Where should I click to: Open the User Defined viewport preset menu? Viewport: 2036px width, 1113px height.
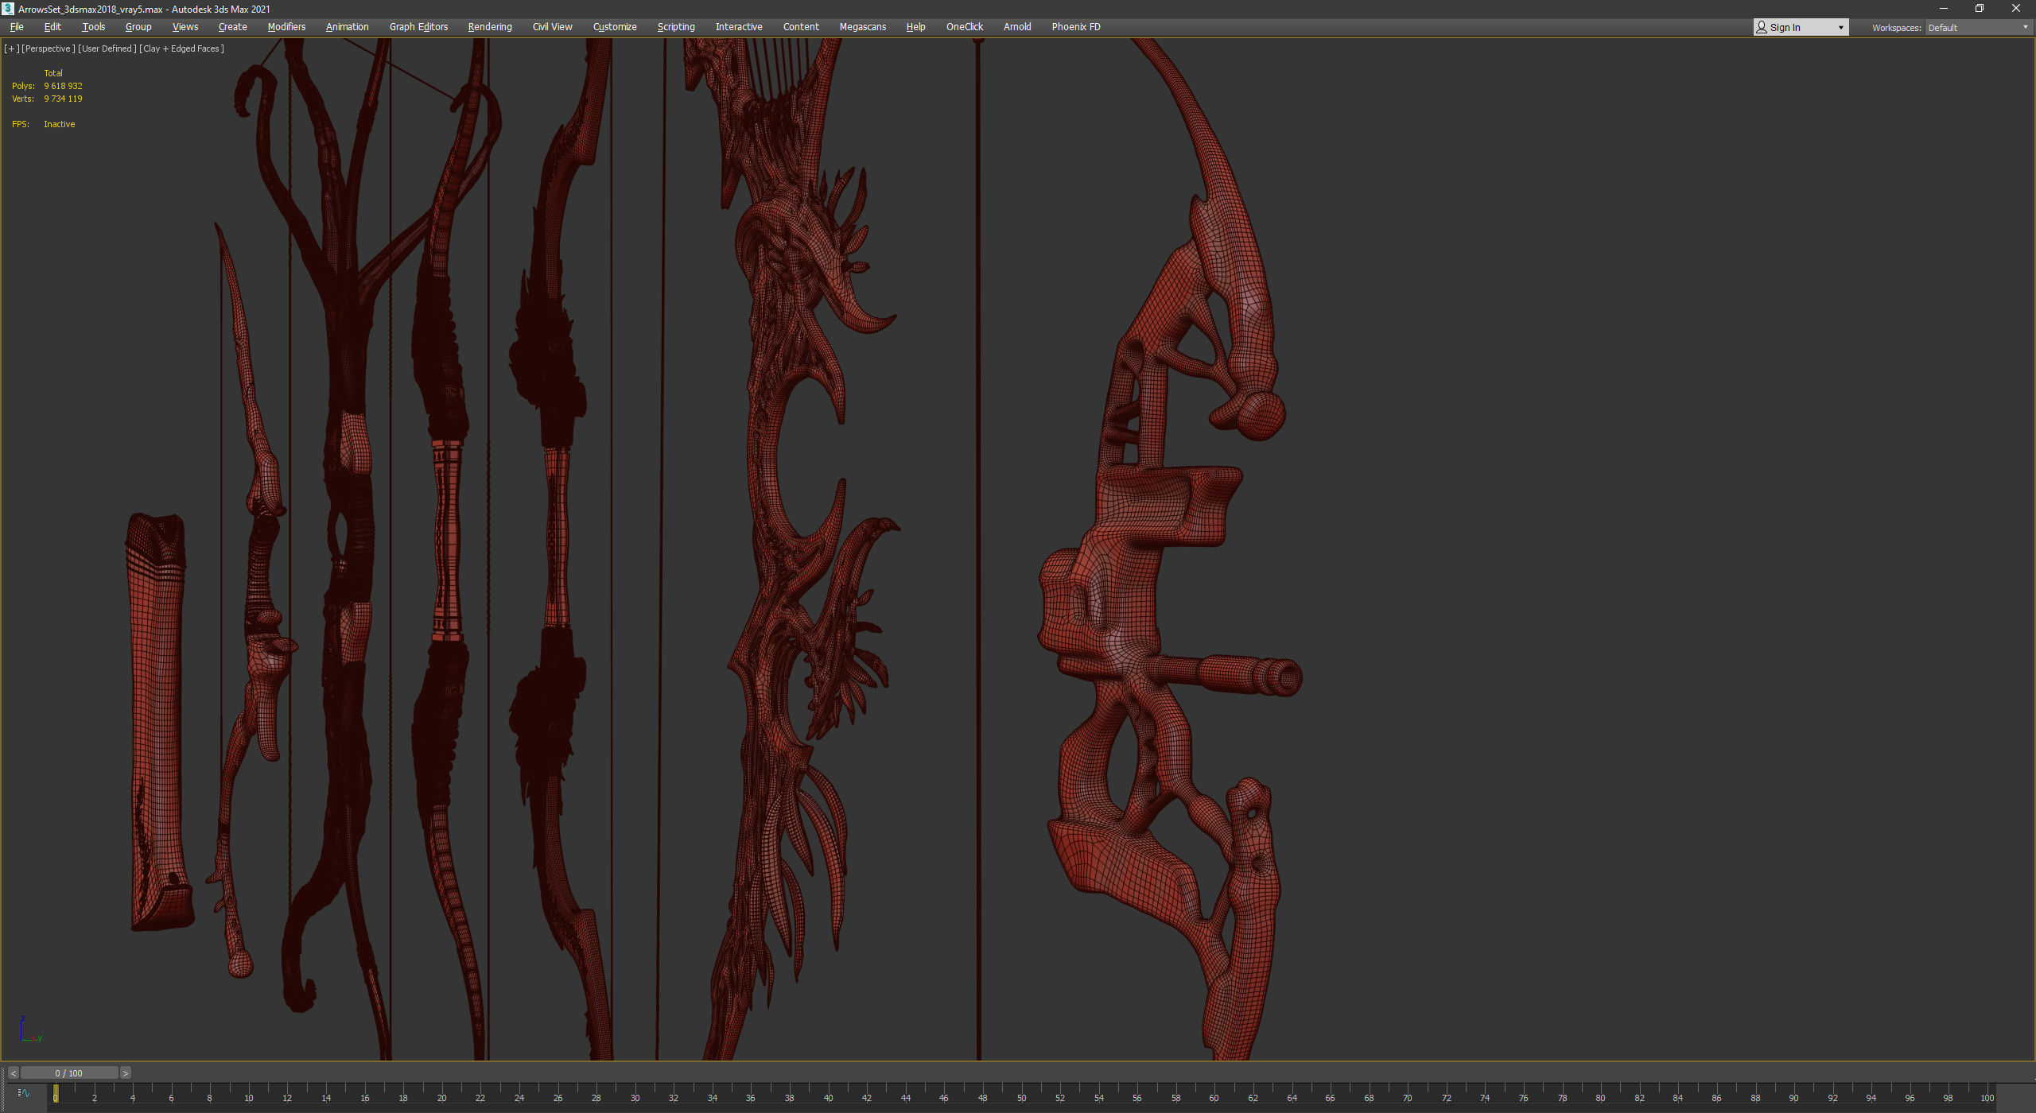107,48
